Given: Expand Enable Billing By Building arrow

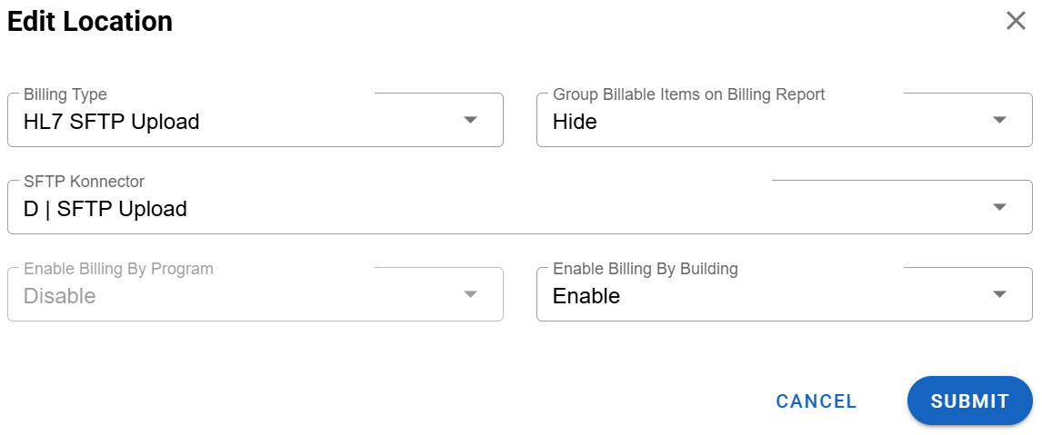Looking at the screenshot, I should (999, 294).
